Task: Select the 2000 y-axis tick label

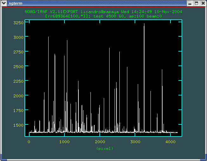Action: (x=18, y=96)
